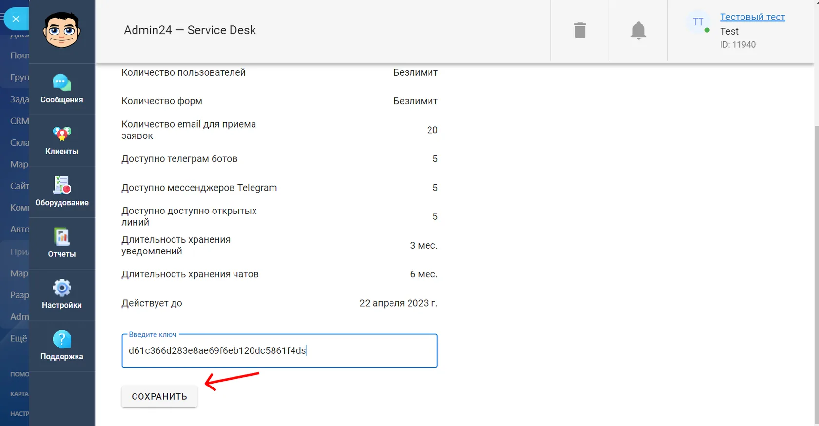Viewport: 819px width, 426px height.
Task: Select the Ещё item in left menu
Action: (19, 338)
